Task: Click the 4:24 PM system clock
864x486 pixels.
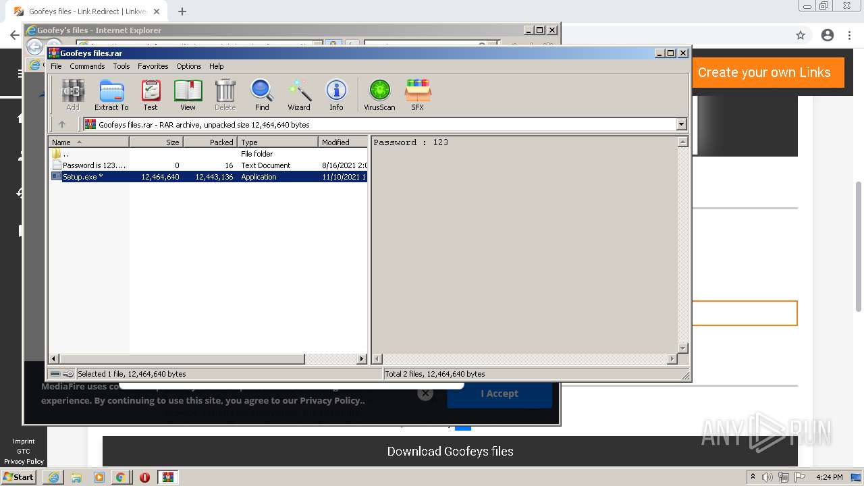Action: tap(830, 477)
